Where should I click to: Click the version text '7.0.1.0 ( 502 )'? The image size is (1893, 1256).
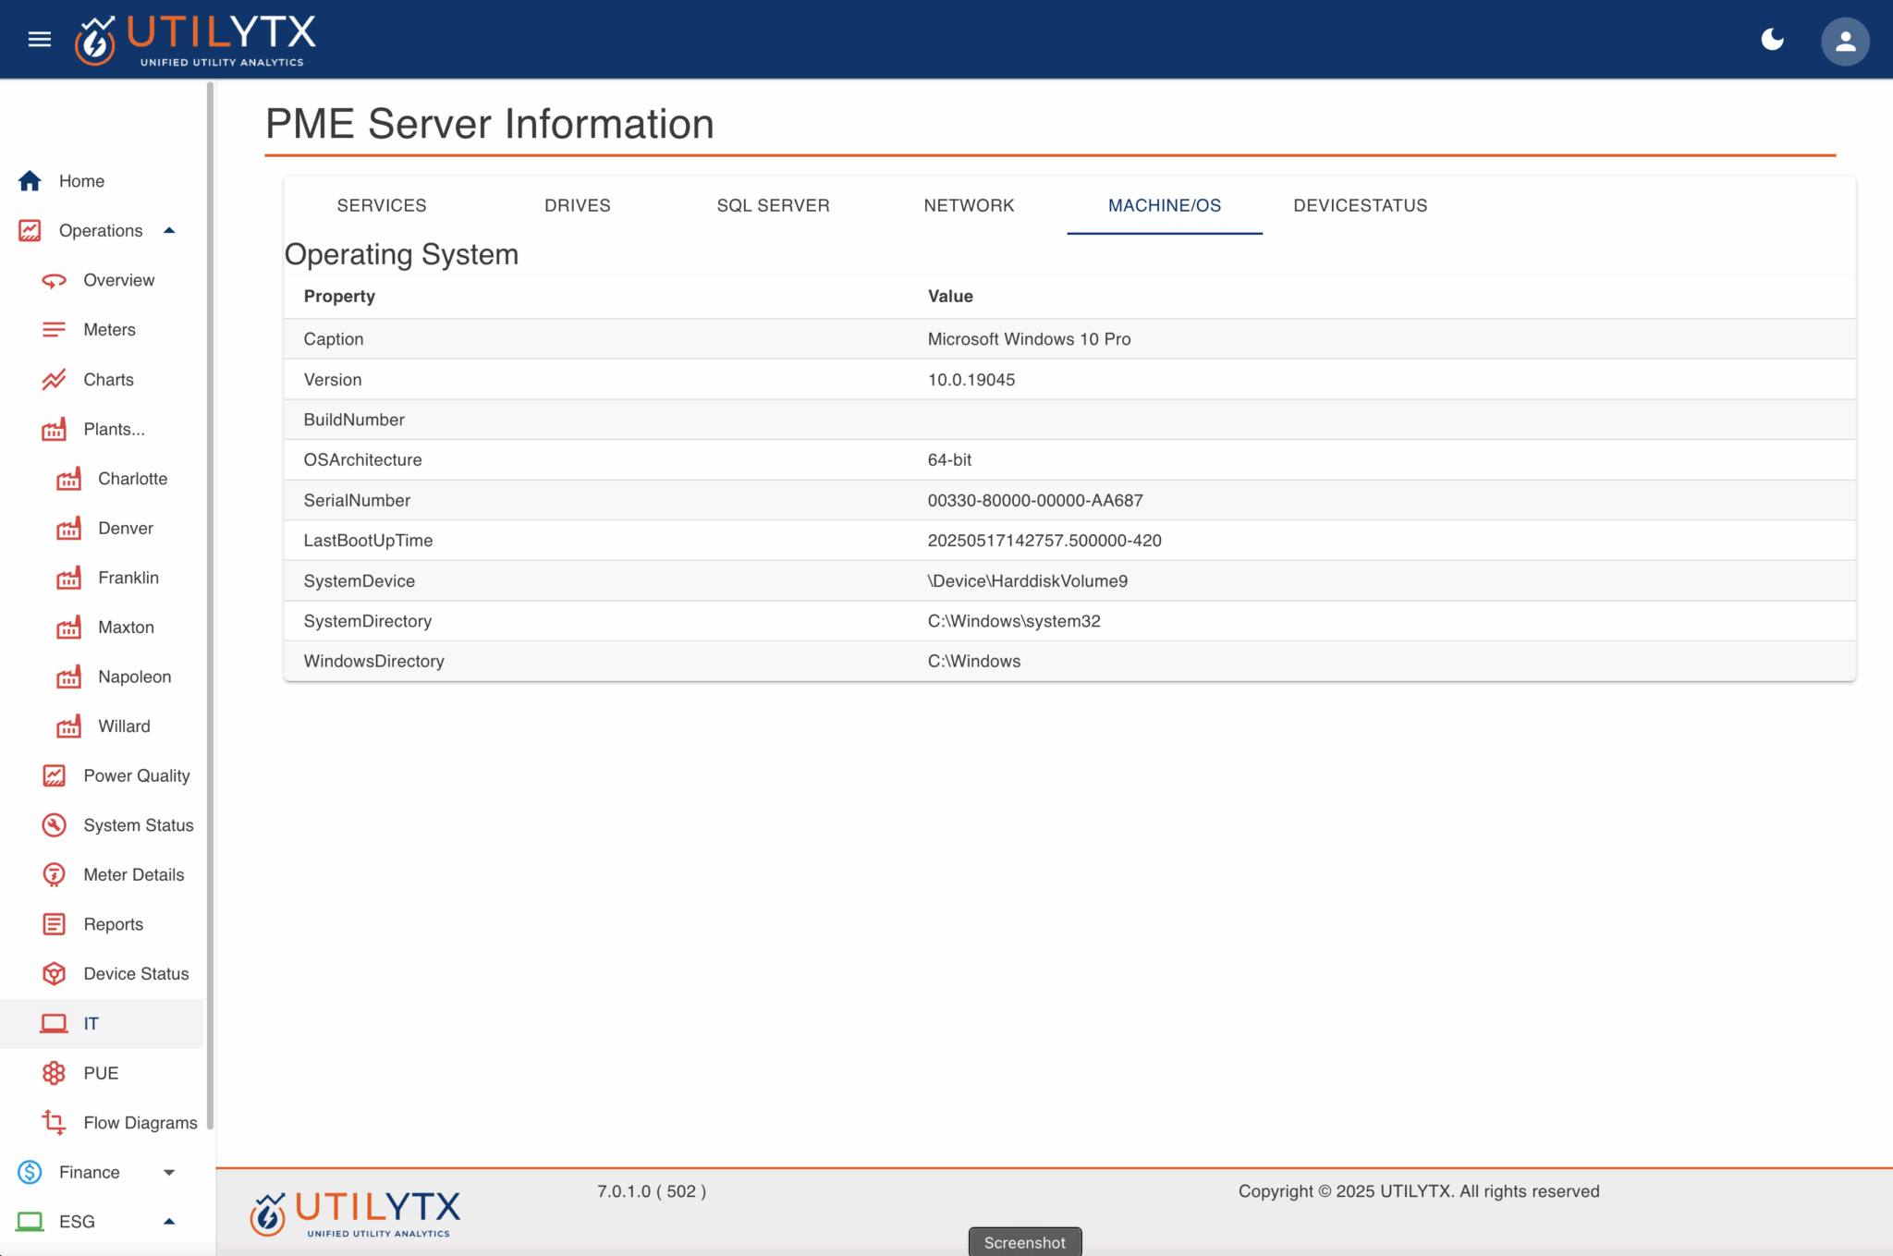pos(652,1191)
